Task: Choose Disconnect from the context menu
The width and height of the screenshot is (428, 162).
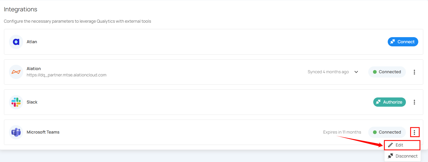Action: coord(406,156)
